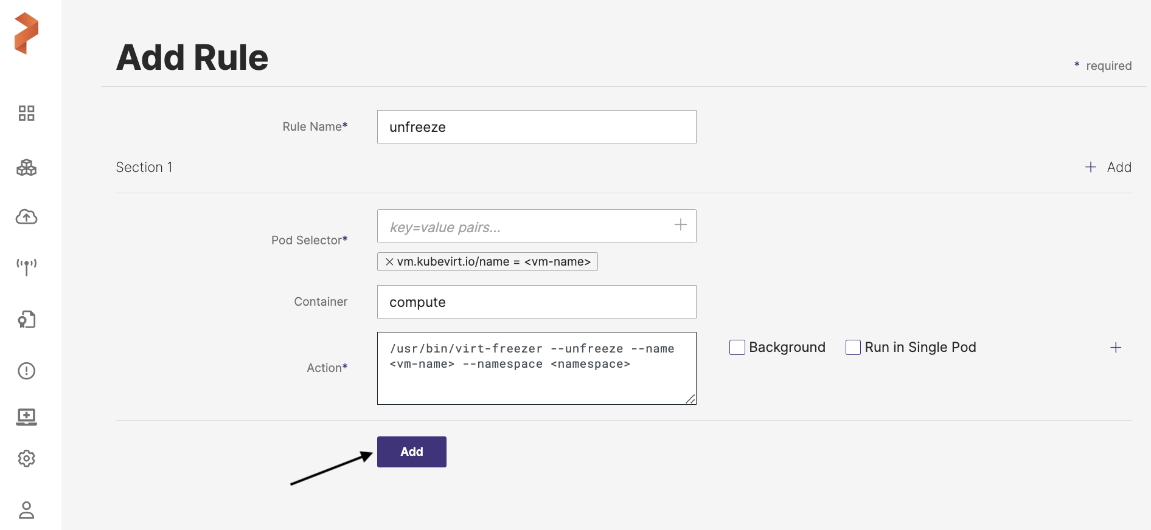Open the dashboard grid icon
The width and height of the screenshot is (1151, 530).
(26, 113)
